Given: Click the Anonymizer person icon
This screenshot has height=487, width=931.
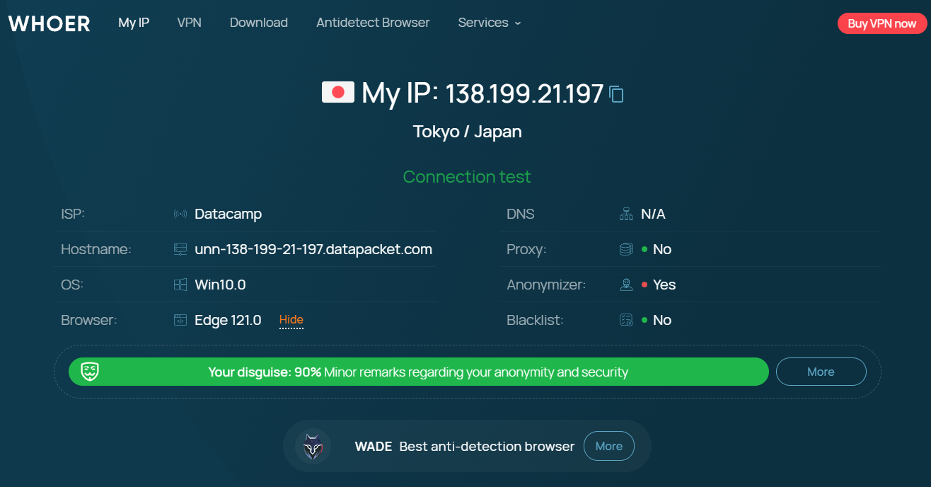Looking at the screenshot, I should click(x=626, y=285).
